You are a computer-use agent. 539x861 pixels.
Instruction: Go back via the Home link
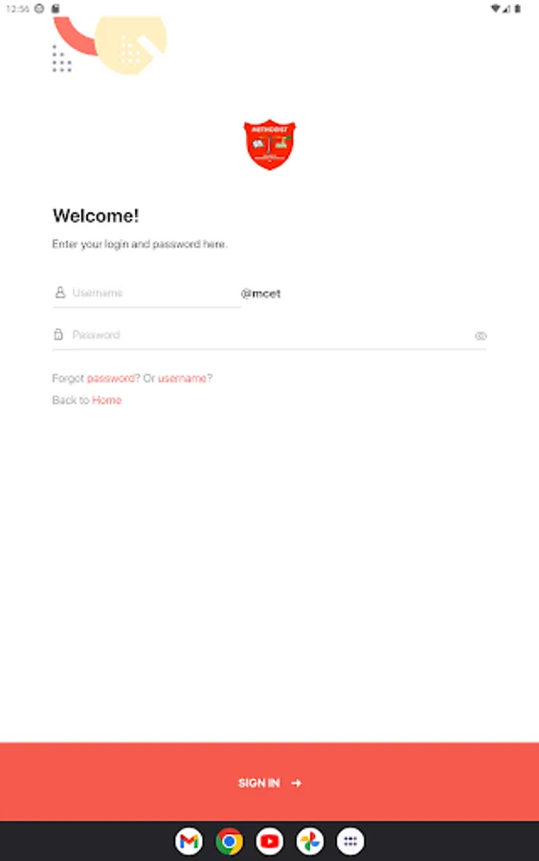click(106, 400)
